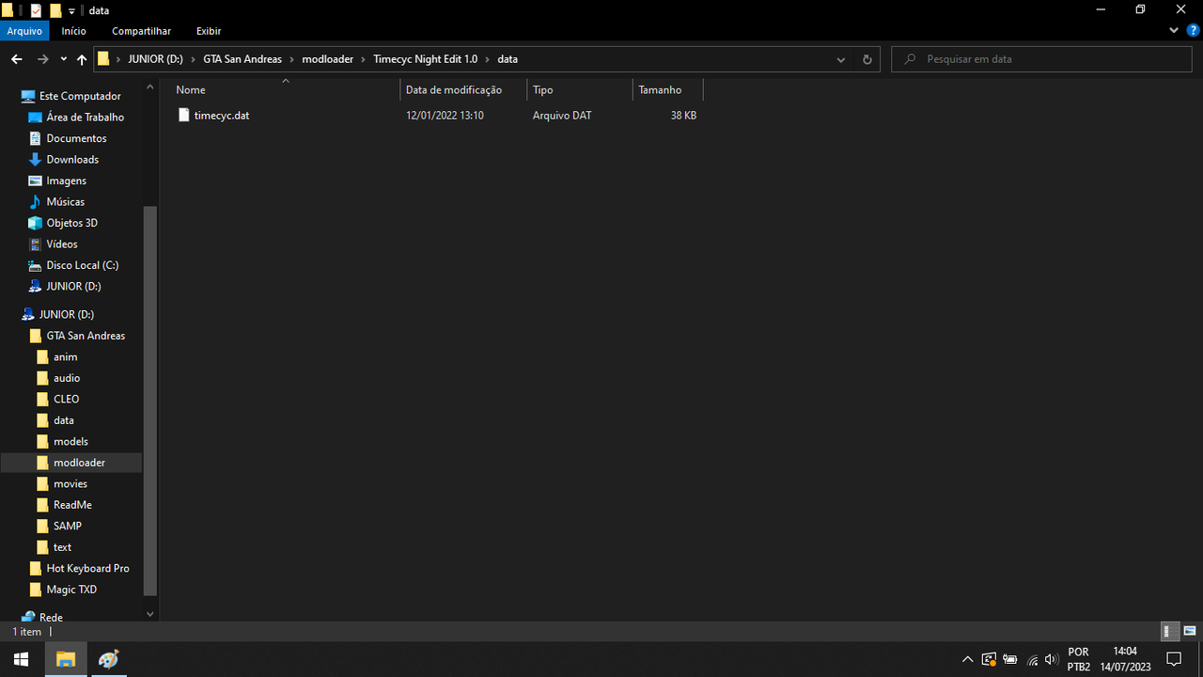Open Documentos in sidebar
Viewport: 1203px width, 677px height.
tap(76, 138)
